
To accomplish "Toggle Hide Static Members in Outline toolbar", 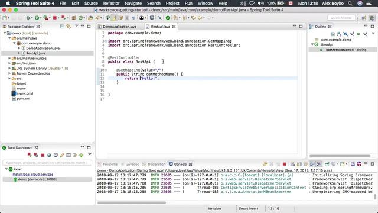I will 352,34.
